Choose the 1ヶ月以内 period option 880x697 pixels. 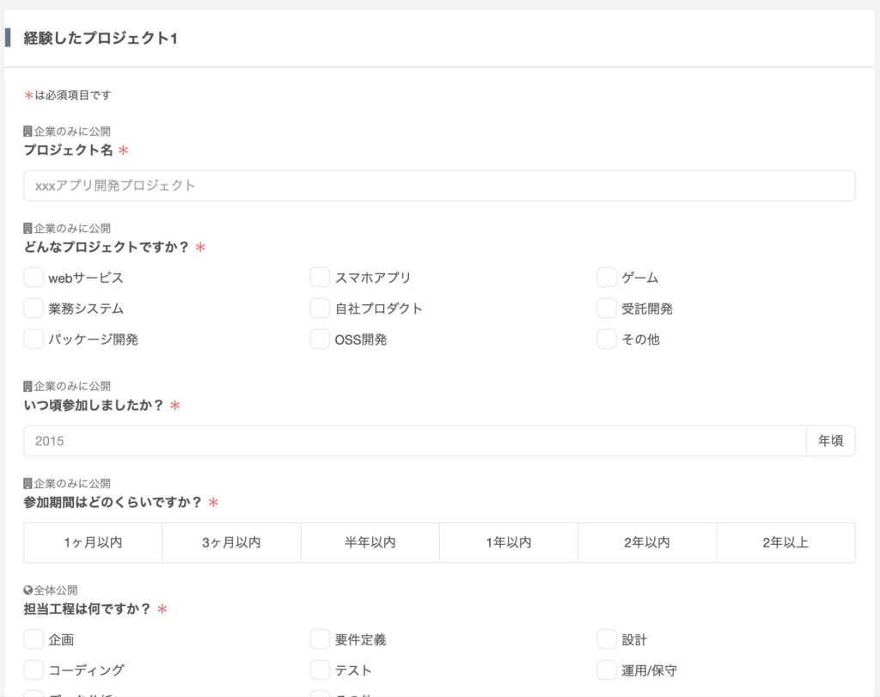coord(93,542)
